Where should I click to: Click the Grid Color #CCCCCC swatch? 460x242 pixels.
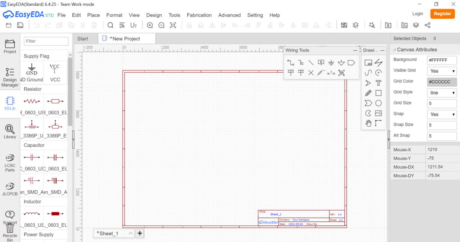(442, 82)
